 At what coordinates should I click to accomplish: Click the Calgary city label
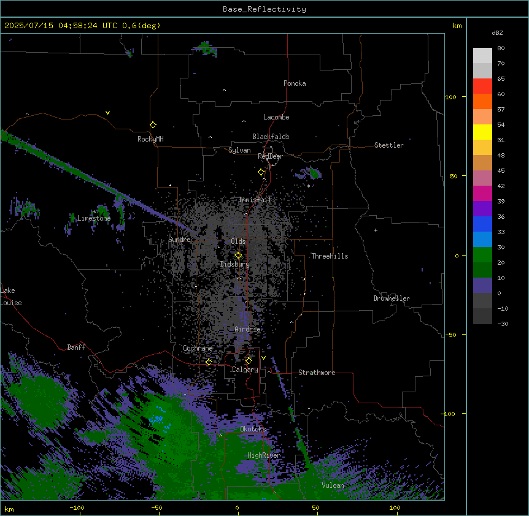tap(245, 370)
